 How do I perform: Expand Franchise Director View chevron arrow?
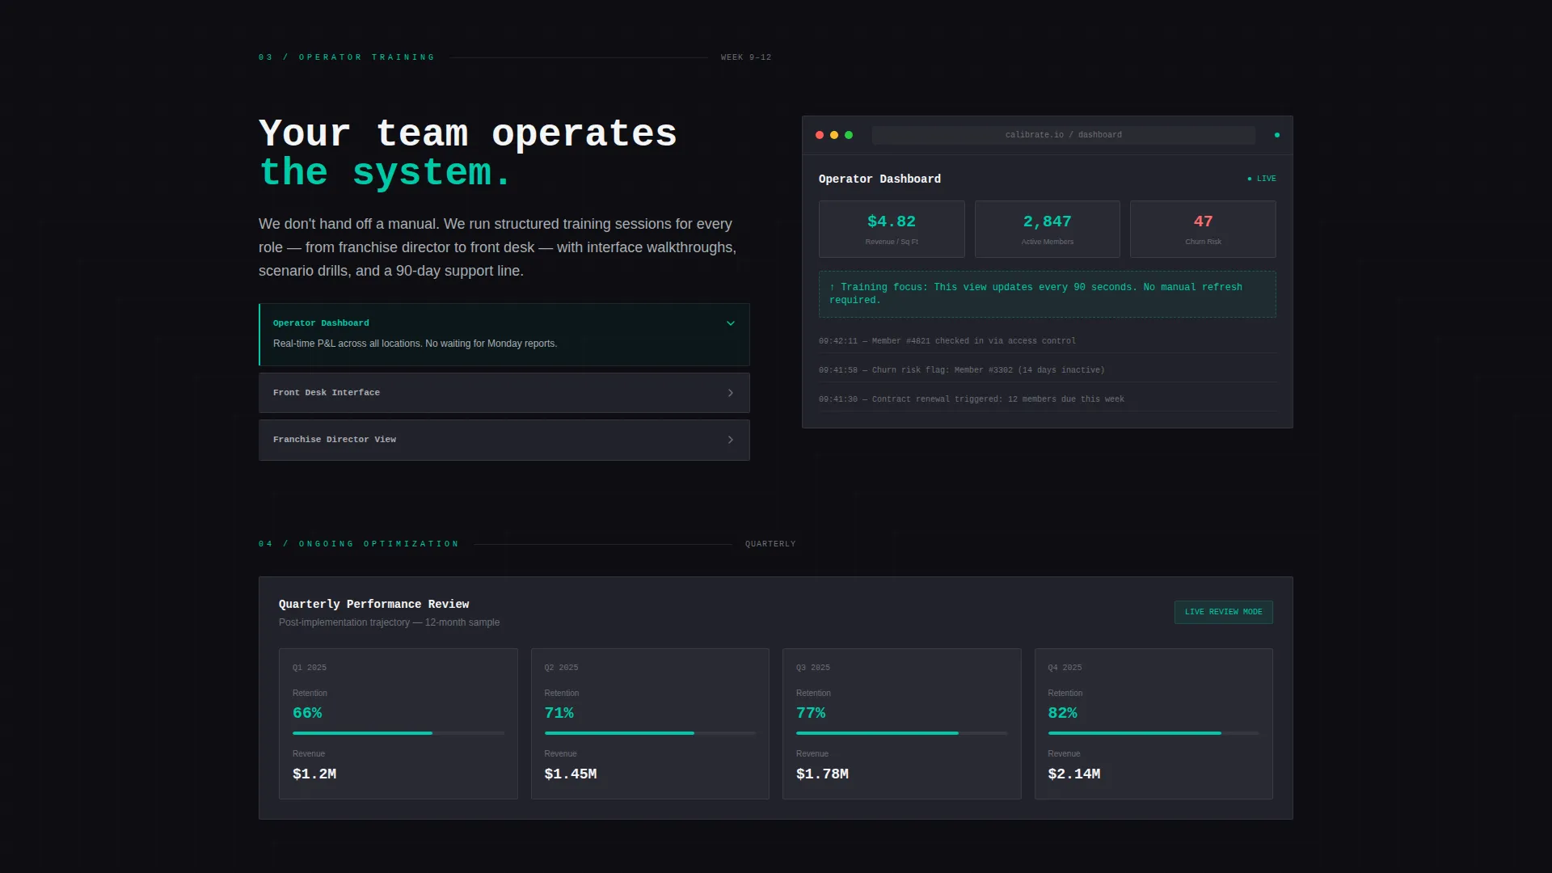pyautogui.click(x=731, y=440)
